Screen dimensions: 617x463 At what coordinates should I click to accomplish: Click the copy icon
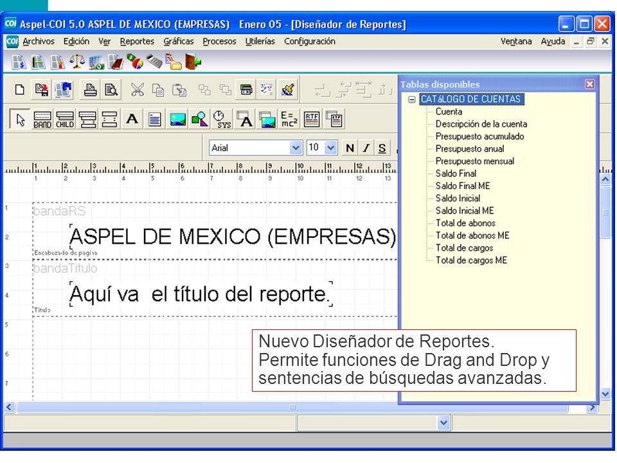pos(158,90)
